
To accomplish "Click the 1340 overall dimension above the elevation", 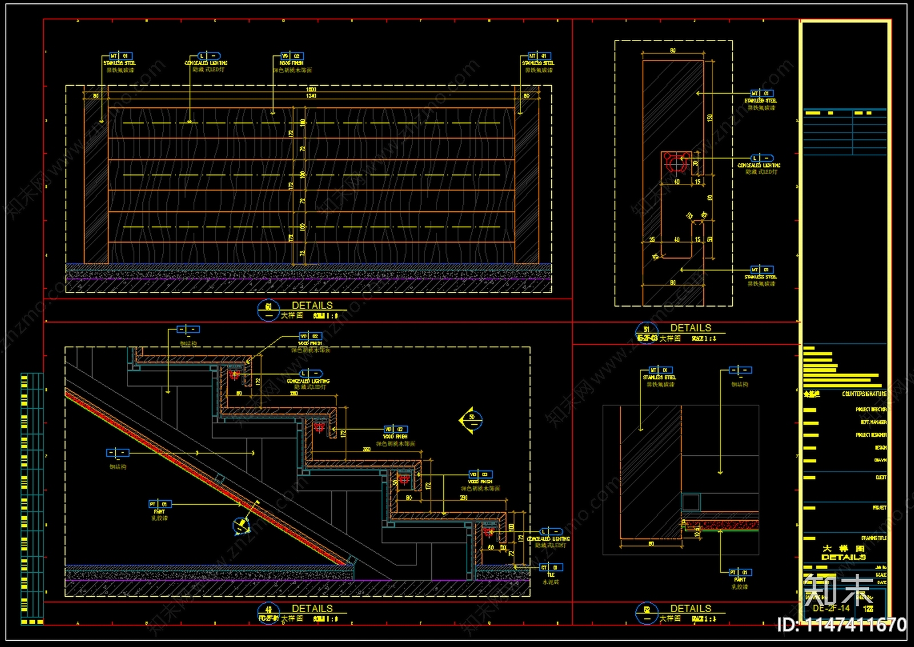I will [x=311, y=96].
